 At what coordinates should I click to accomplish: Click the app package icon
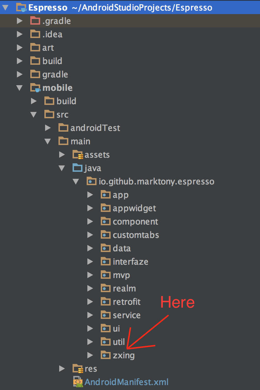tap(106, 195)
